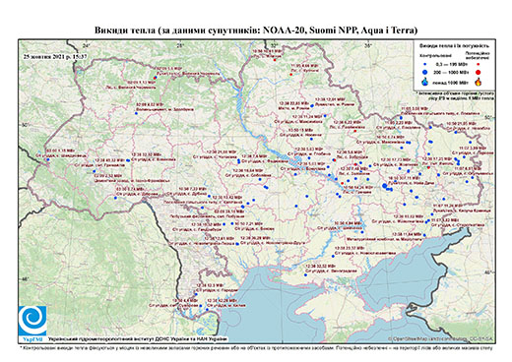Screen dimensions: 512x362
Task: Click the institute name text beside logo
Action: 138,339
